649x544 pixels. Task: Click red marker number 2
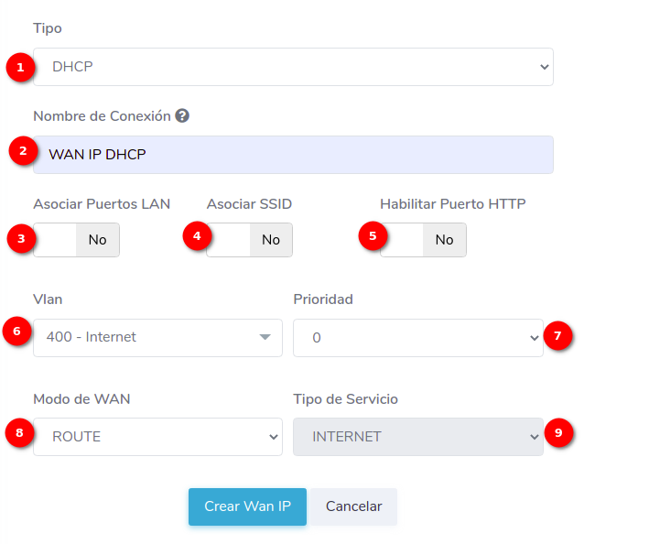click(x=23, y=151)
